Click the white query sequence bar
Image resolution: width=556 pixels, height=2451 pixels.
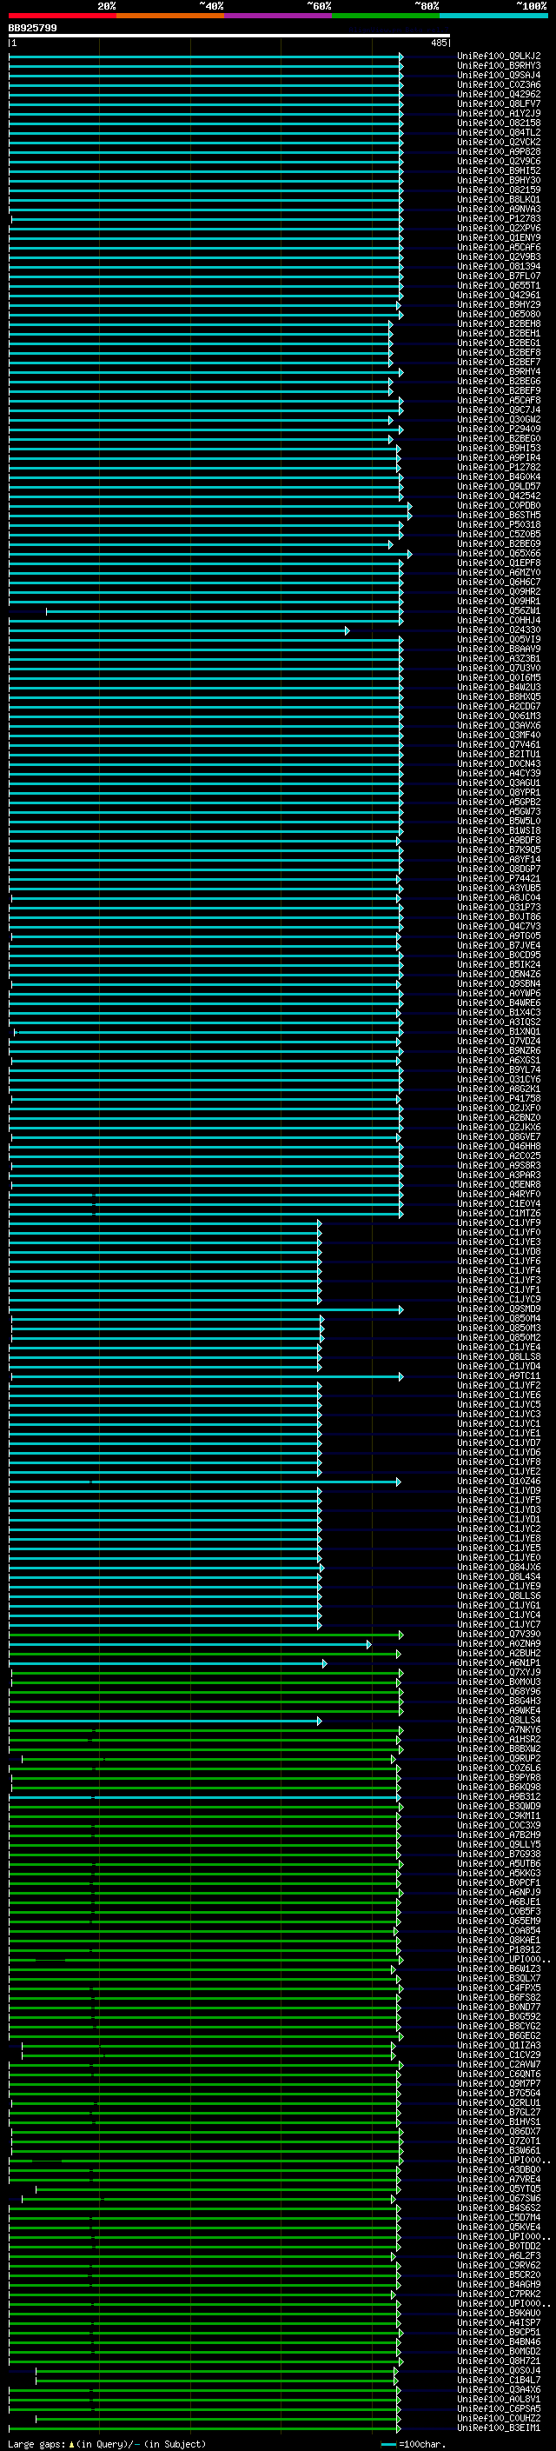coord(229,37)
